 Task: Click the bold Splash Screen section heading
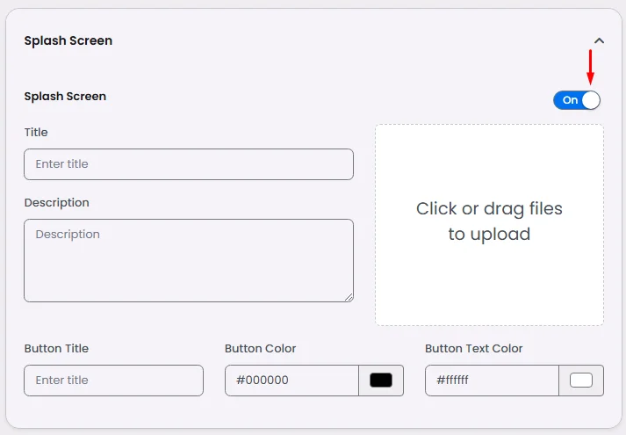click(68, 40)
